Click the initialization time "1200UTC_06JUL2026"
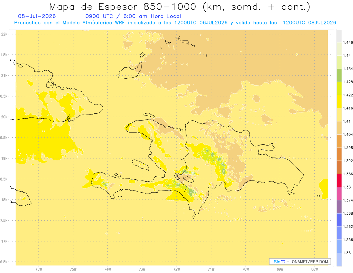The height and width of the screenshot is (273, 353). tap(201, 23)
